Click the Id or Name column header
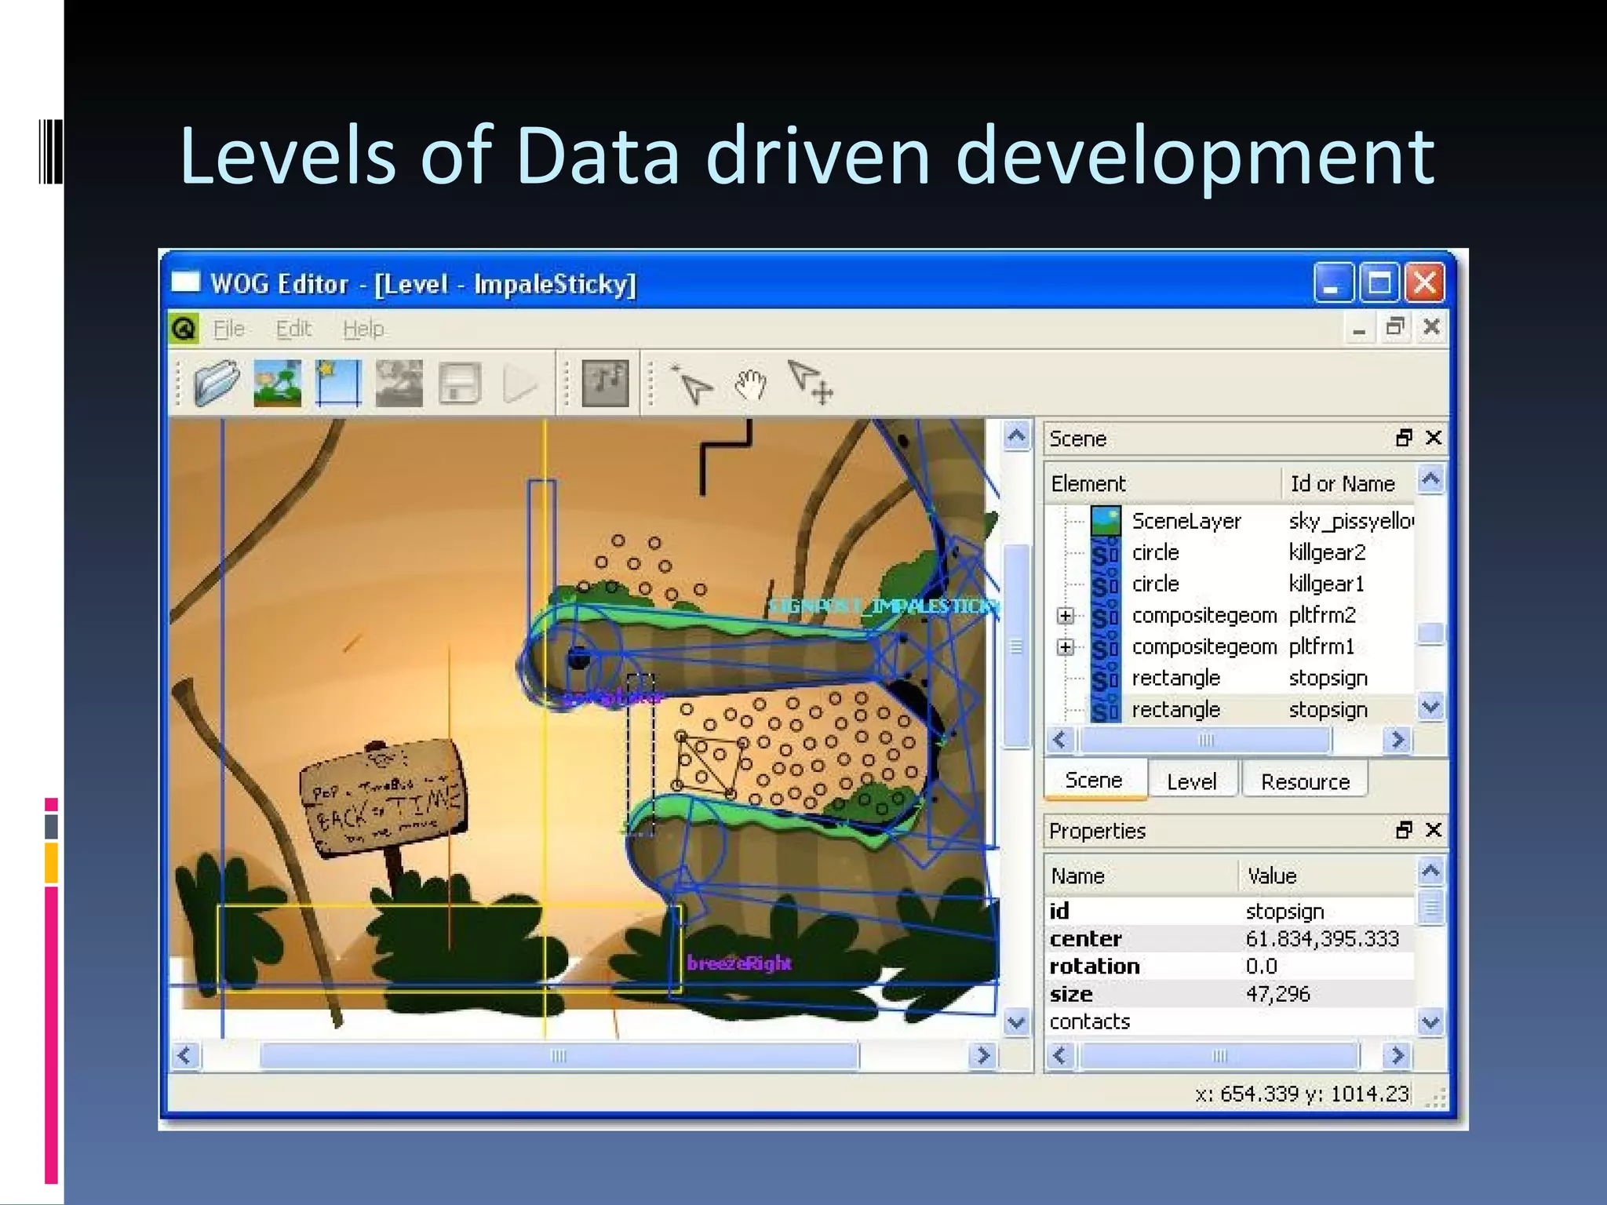Viewport: 1607px width, 1205px height. 1347,484
